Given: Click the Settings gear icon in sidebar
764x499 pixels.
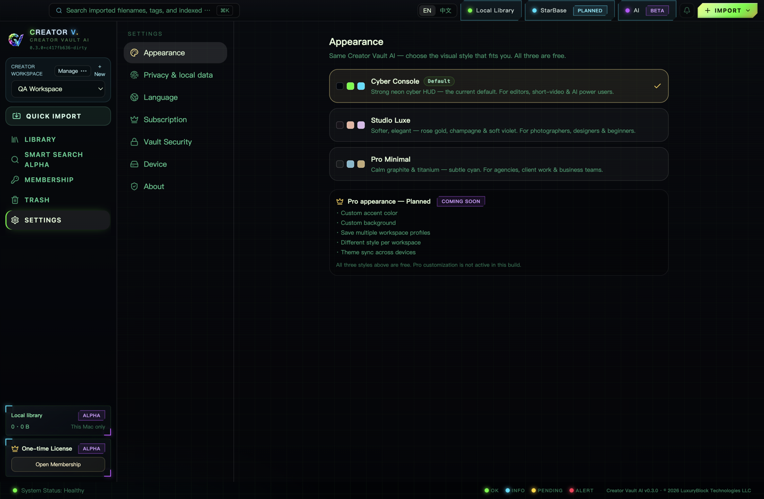Looking at the screenshot, I should 15,220.
